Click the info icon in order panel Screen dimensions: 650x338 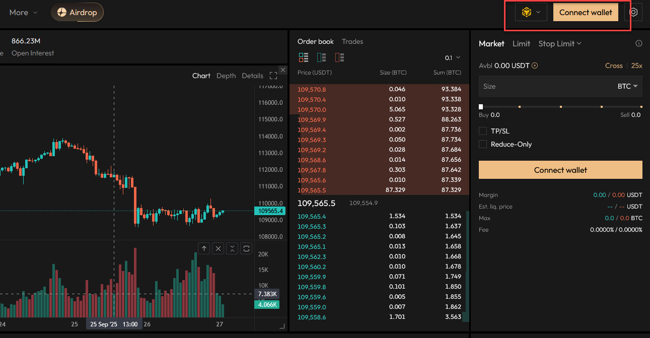point(639,44)
